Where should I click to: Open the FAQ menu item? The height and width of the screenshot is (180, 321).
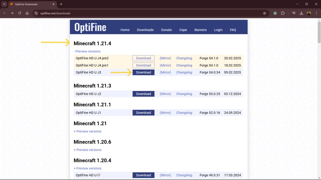(x=233, y=30)
